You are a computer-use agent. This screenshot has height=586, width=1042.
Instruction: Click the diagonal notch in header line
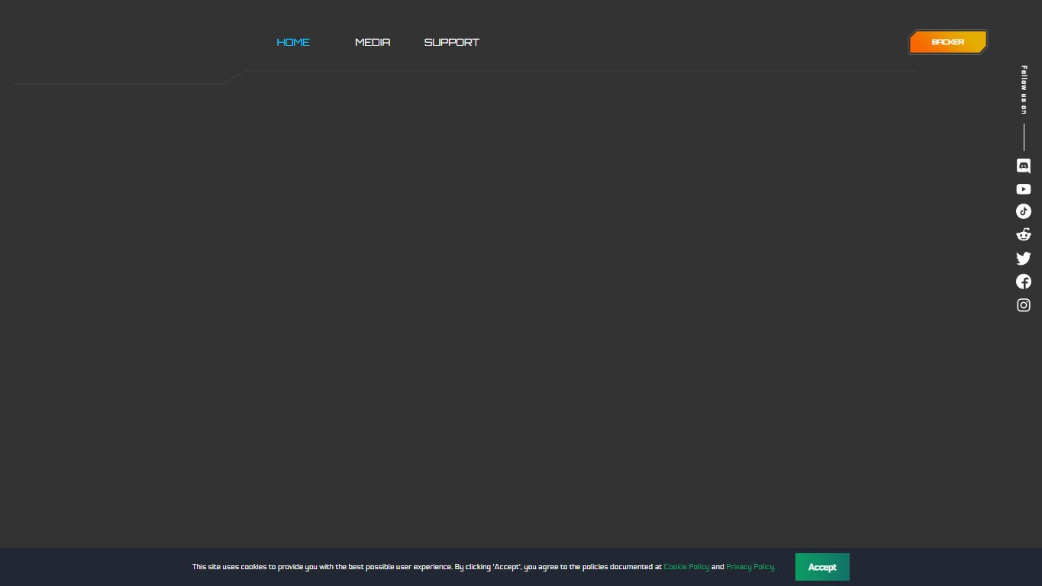pyautogui.click(x=233, y=77)
